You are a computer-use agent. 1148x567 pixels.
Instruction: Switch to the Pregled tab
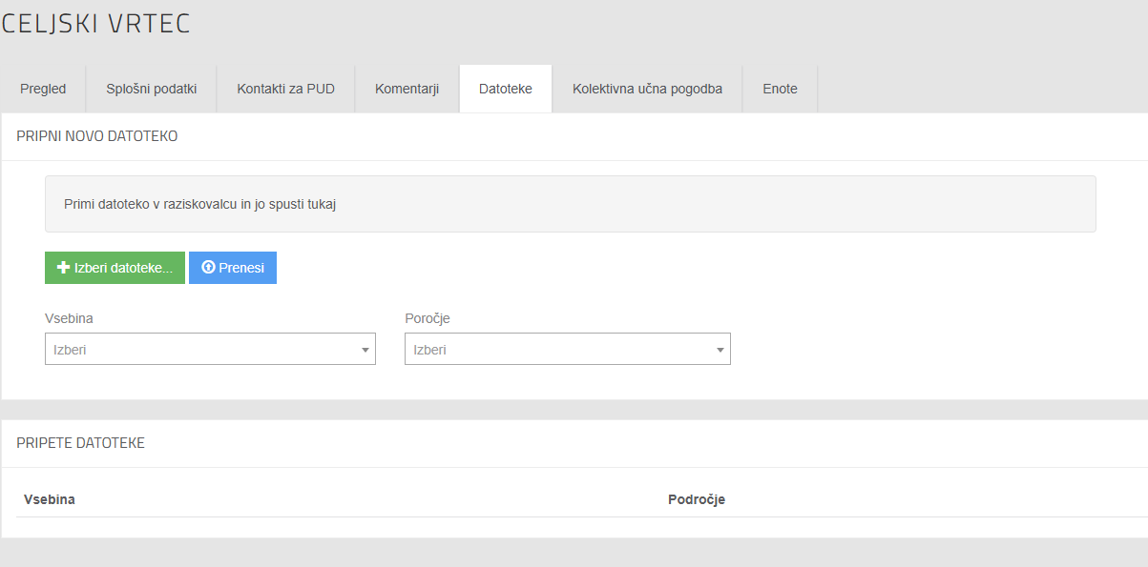point(43,89)
